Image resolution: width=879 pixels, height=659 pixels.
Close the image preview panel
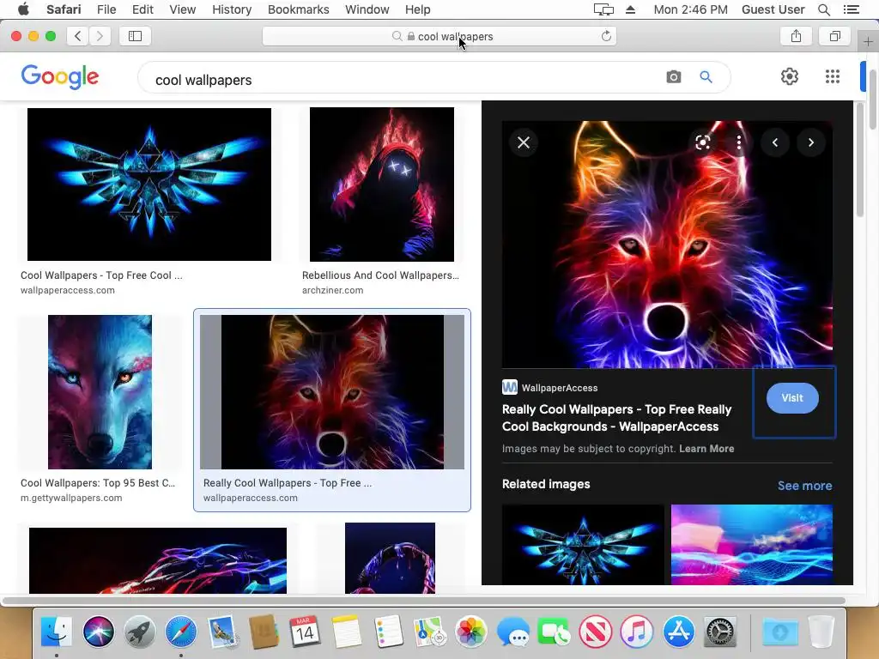coord(524,142)
